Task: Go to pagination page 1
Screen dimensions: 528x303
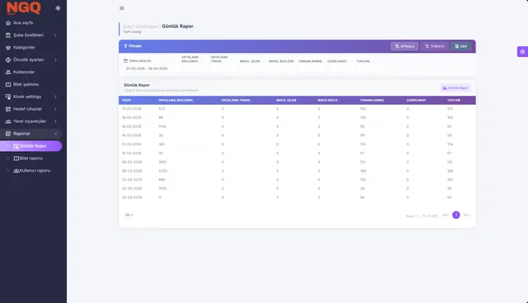Action: [456, 215]
